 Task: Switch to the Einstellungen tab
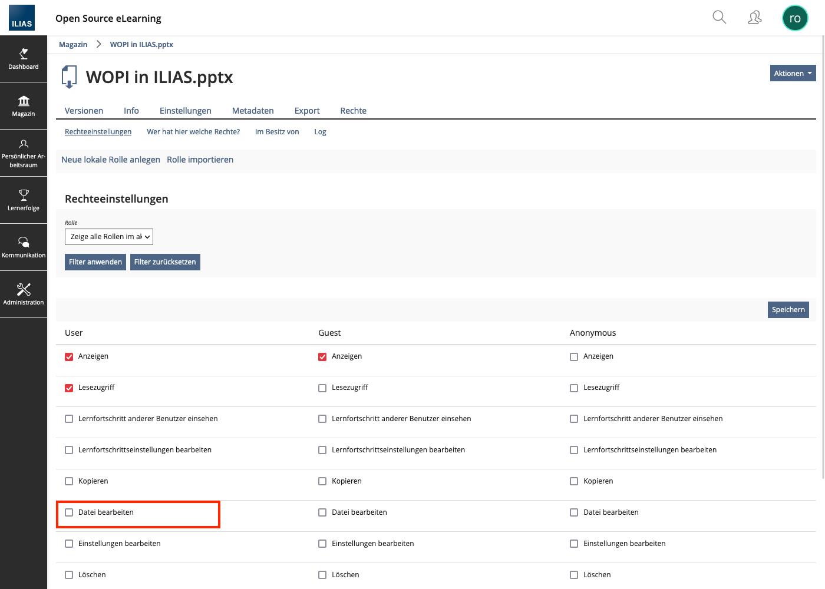(x=185, y=111)
